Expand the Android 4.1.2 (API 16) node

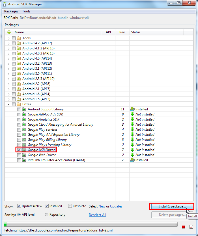pyautogui.click(x=8, y=49)
